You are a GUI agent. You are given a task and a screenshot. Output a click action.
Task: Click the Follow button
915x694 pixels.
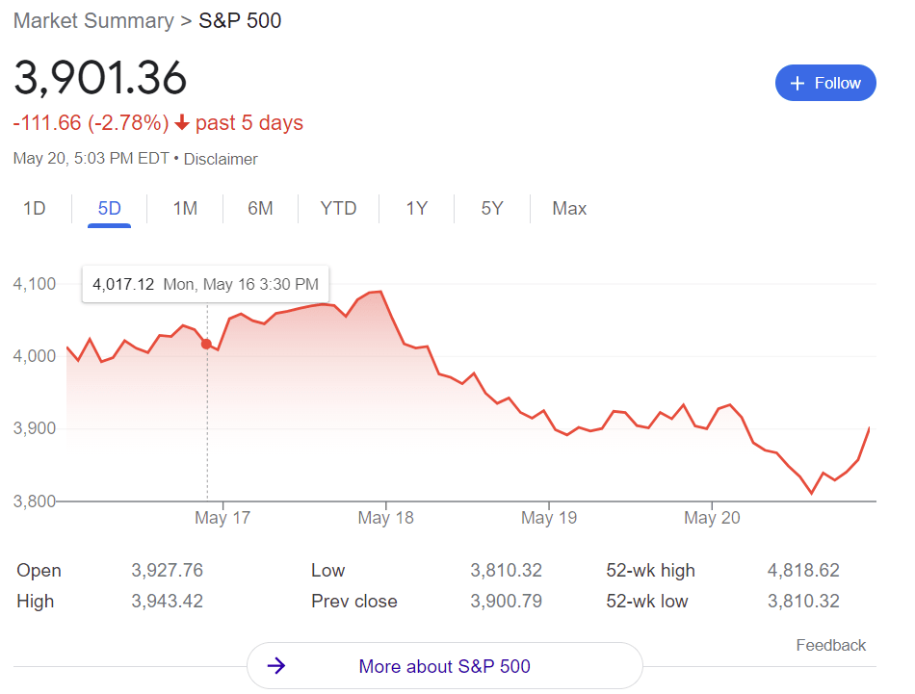click(825, 84)
